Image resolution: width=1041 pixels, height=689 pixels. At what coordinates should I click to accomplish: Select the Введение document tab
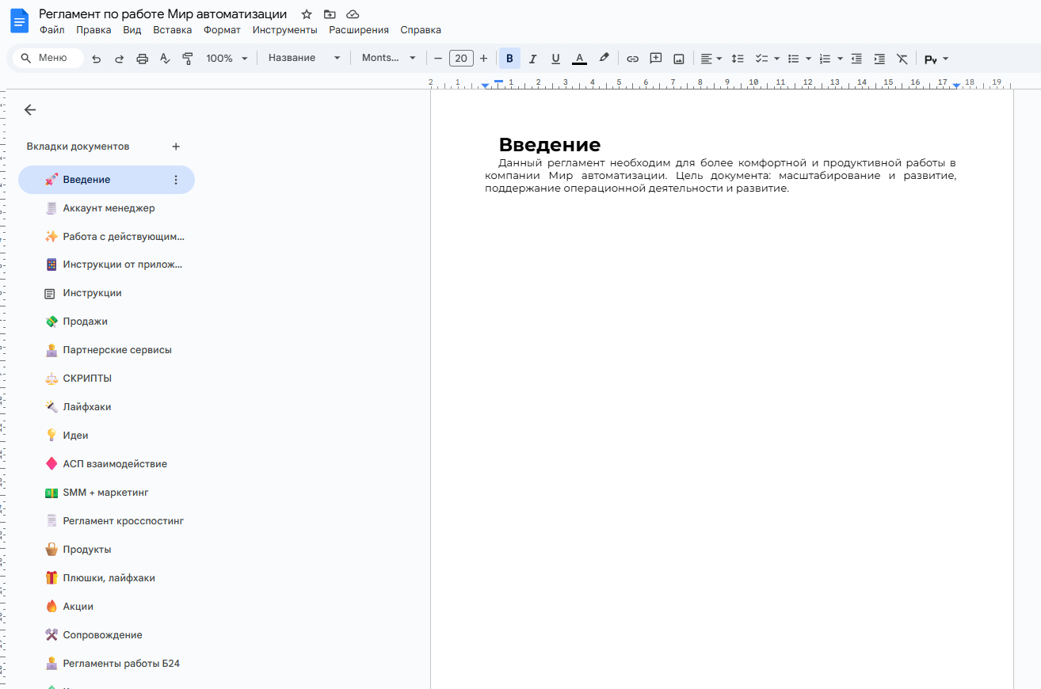click(106, 180)
